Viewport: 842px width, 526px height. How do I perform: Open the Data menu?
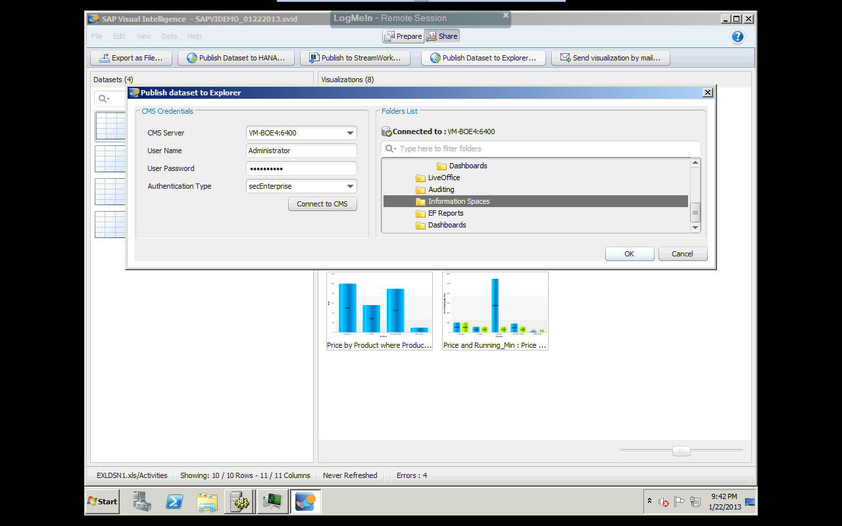[169, 36]
